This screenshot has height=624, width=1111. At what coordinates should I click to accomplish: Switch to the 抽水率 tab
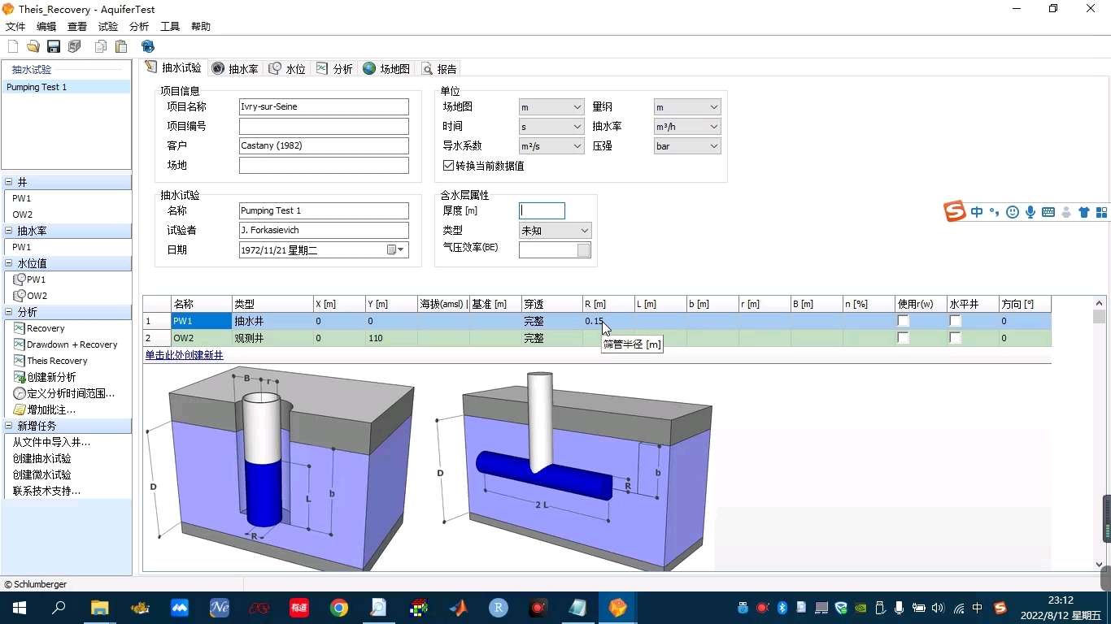coord(235,69)
